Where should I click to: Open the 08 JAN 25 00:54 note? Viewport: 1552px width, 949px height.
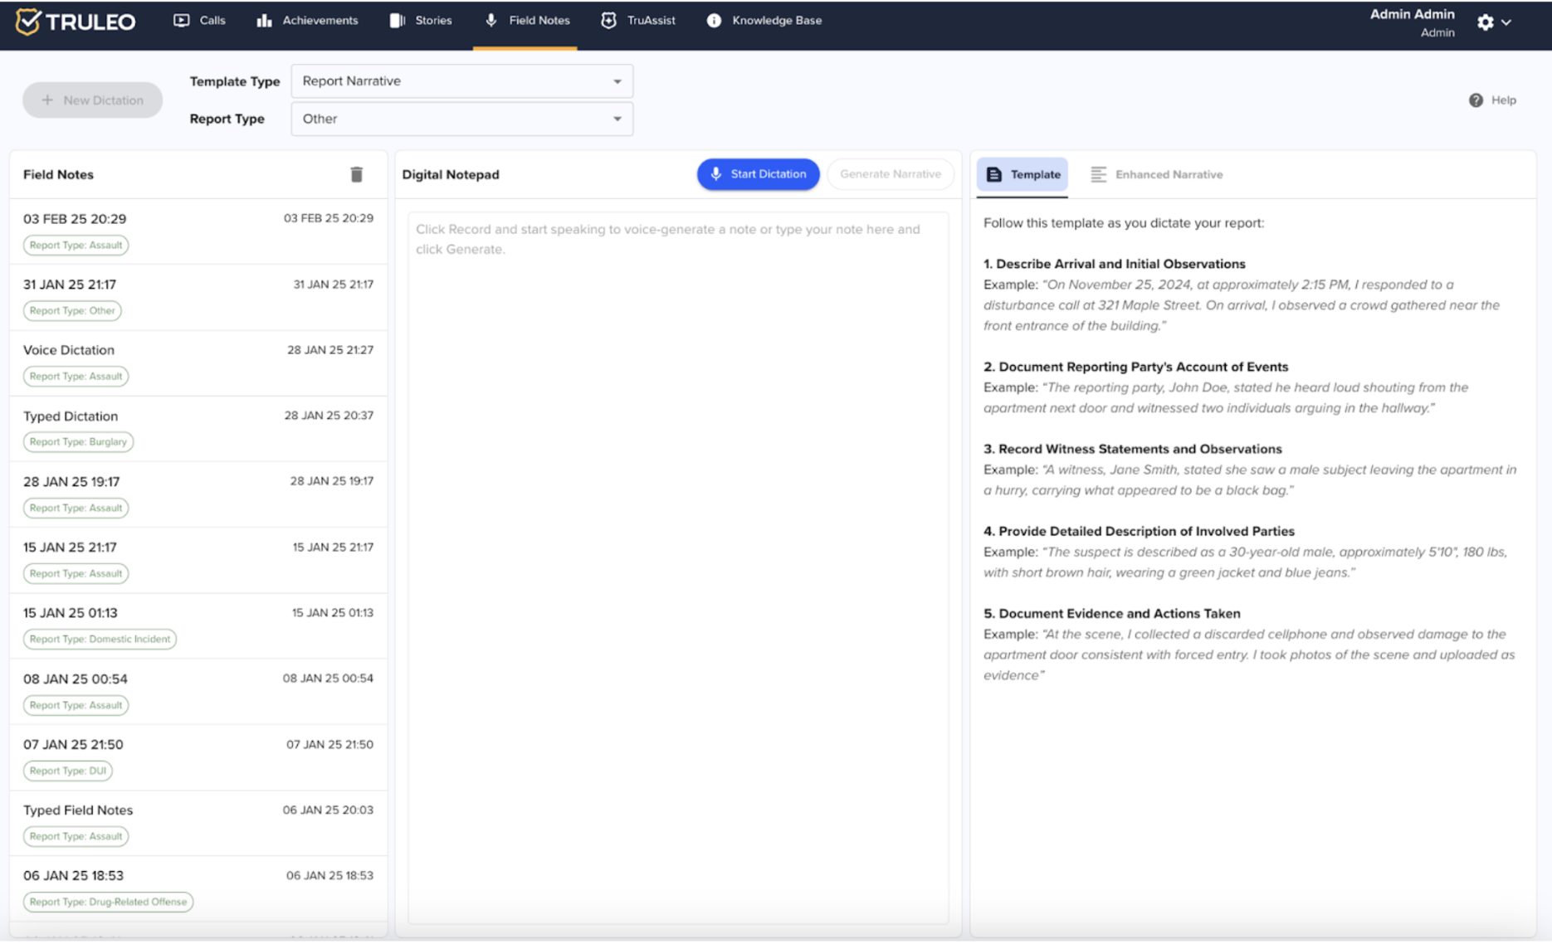pyautogui.click(x=198, y=692)
